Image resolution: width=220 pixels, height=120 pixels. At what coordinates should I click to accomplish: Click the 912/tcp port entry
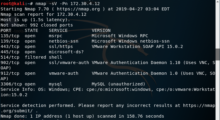pyautogui.click(x=10, y=73)
